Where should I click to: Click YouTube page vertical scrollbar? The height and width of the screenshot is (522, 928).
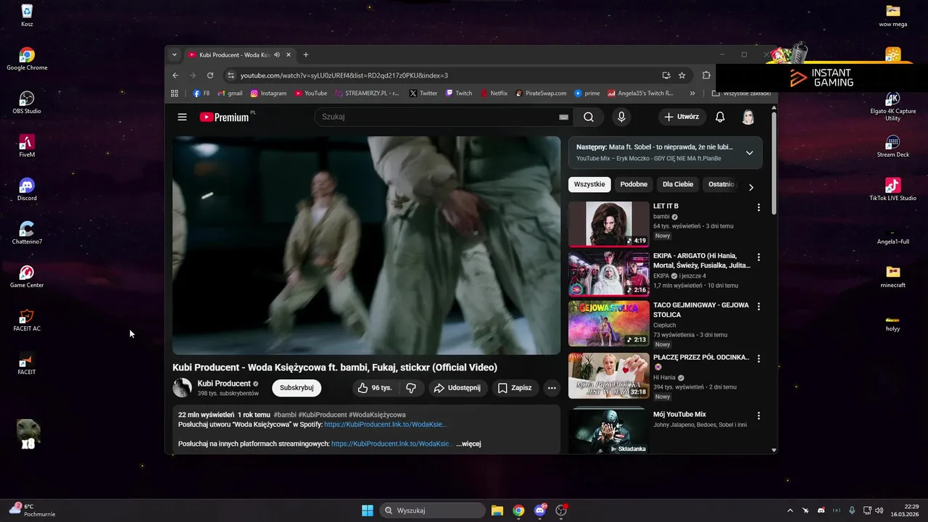point(774,163)
